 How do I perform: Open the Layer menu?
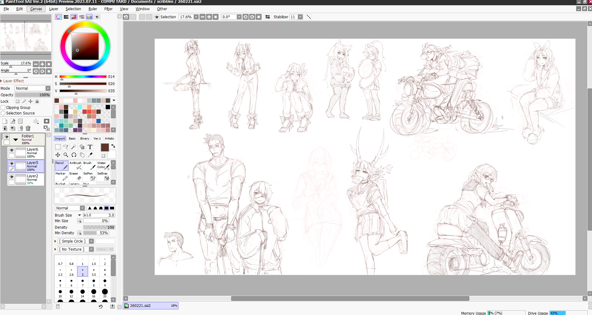point(54,9)
